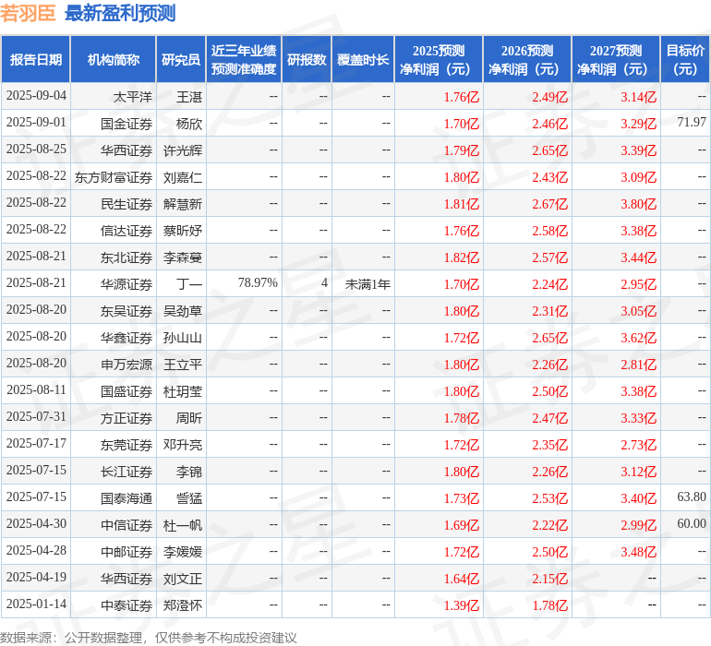Click the 2025预测净利润 header
Viewport: 711px width, 646px height.
pyautogui.click(x=439, y=59)
